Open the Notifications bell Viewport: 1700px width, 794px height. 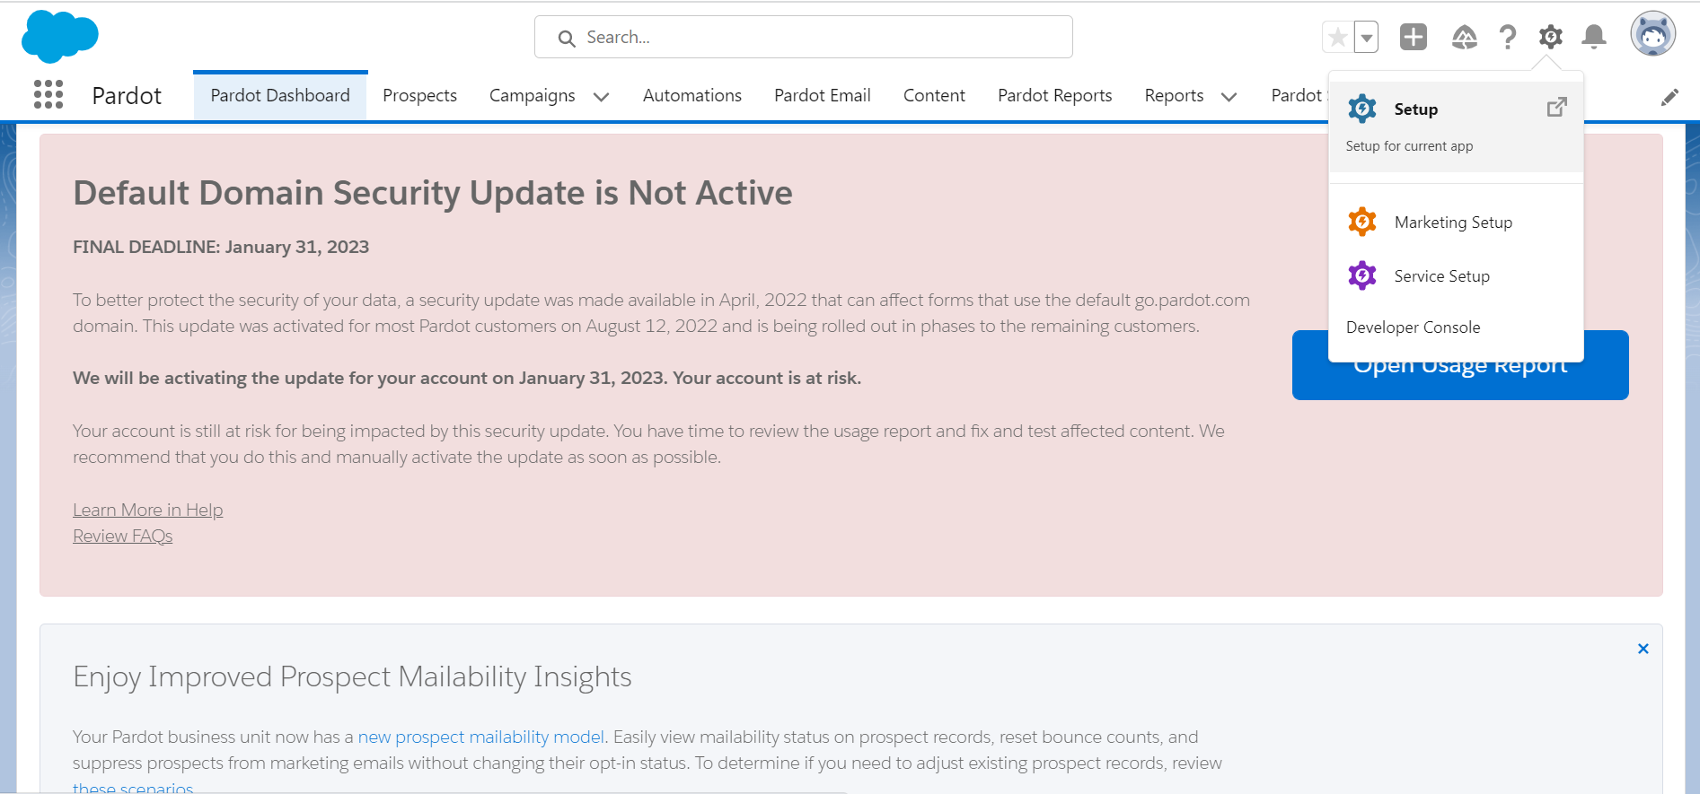click(x=1594, y=37)
